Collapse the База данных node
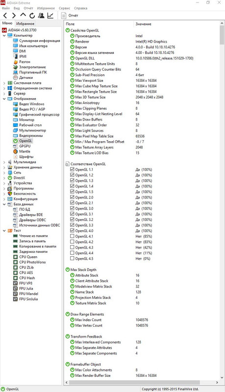This screenshot has width=225, height=392. pyautogui.click(x=4, y=204)
